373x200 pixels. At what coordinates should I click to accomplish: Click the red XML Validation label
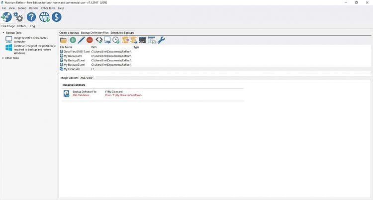(x=81, y=95)
